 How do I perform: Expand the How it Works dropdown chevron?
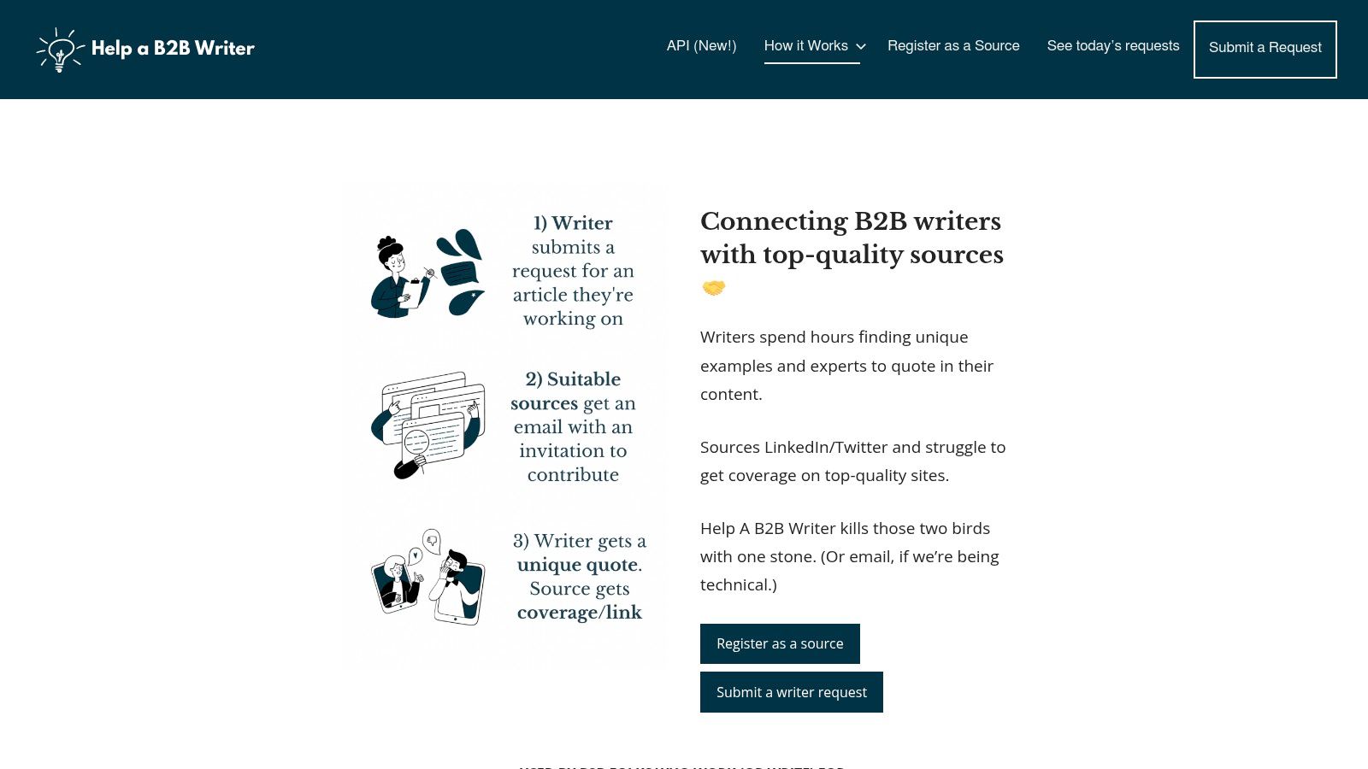861,47
